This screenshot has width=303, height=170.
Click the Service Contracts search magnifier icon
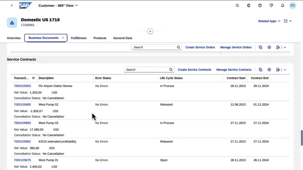tap(171, 70)
